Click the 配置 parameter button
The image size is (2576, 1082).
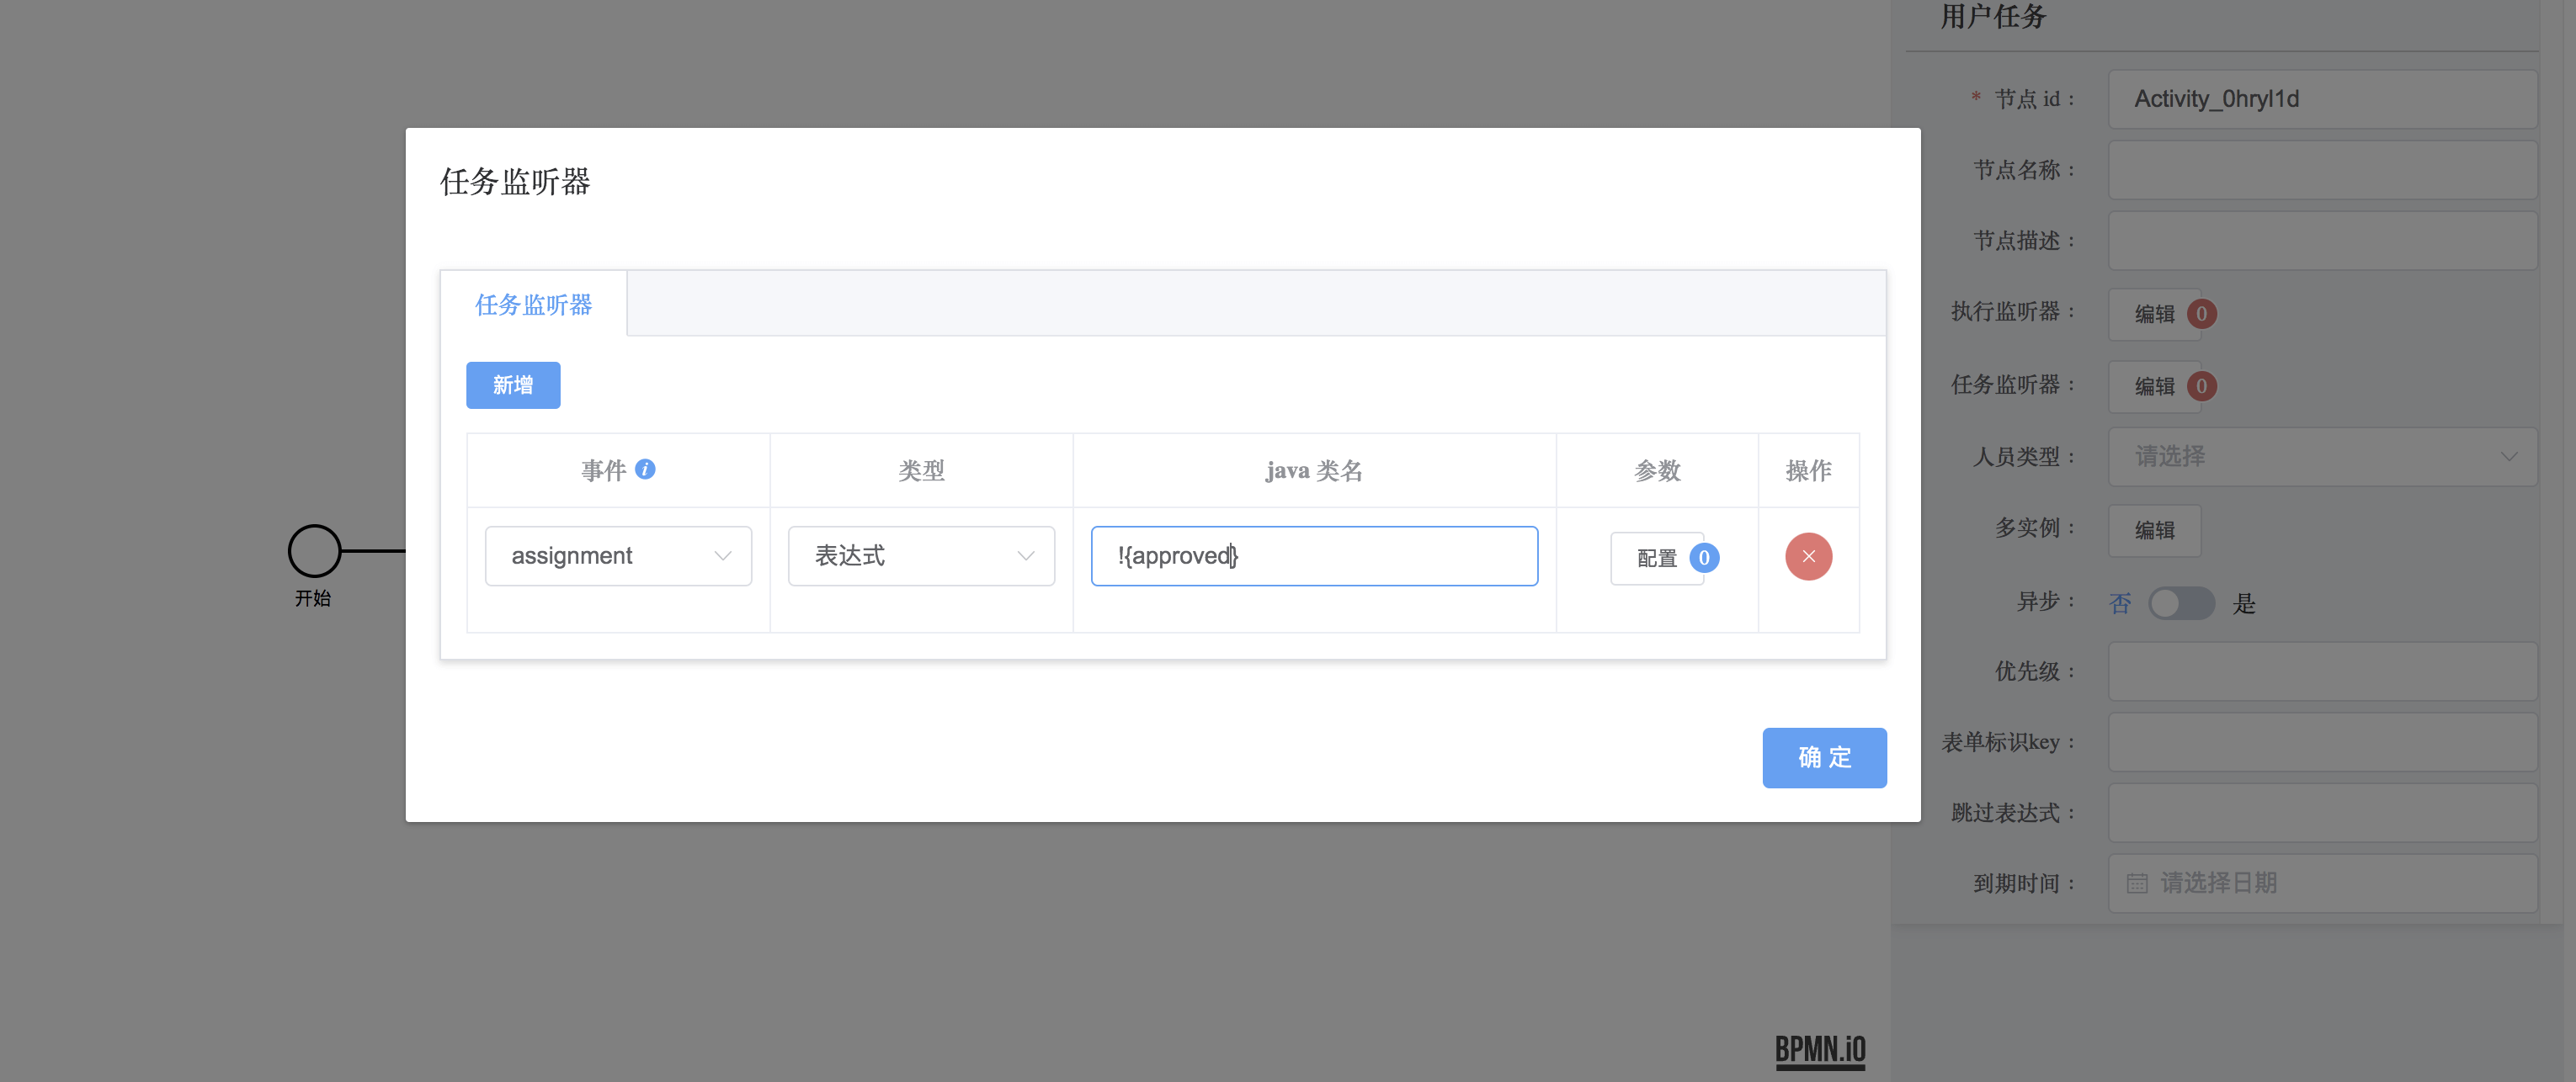pyautogui.click(x=1657, y=558)
